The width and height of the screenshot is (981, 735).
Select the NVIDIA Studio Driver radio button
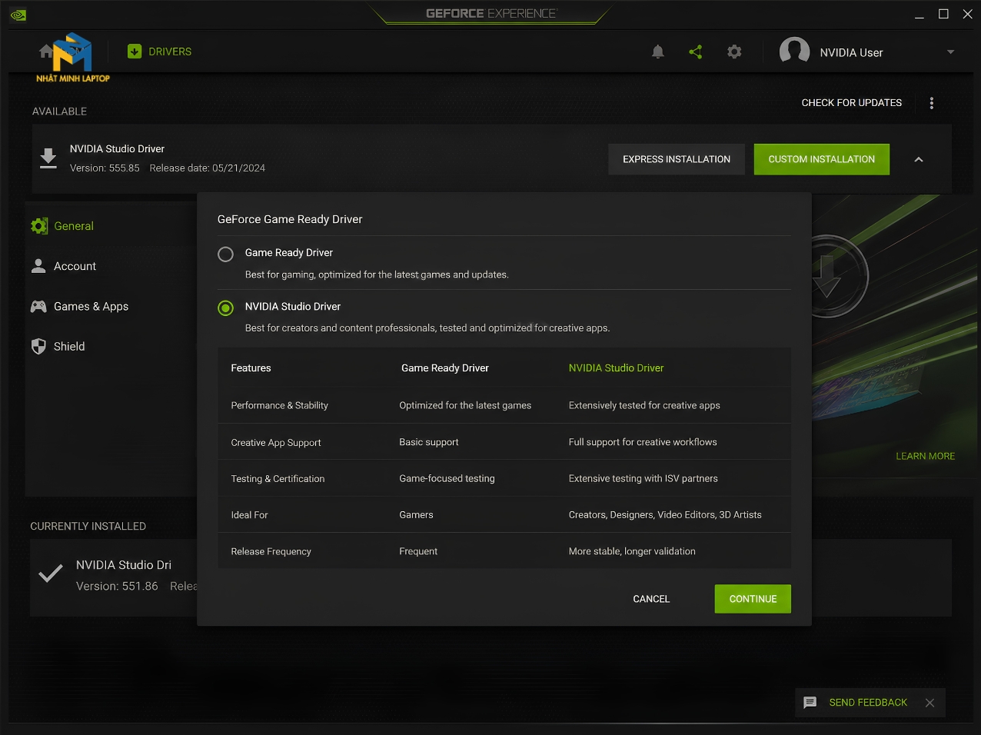(x=225, y=308)
